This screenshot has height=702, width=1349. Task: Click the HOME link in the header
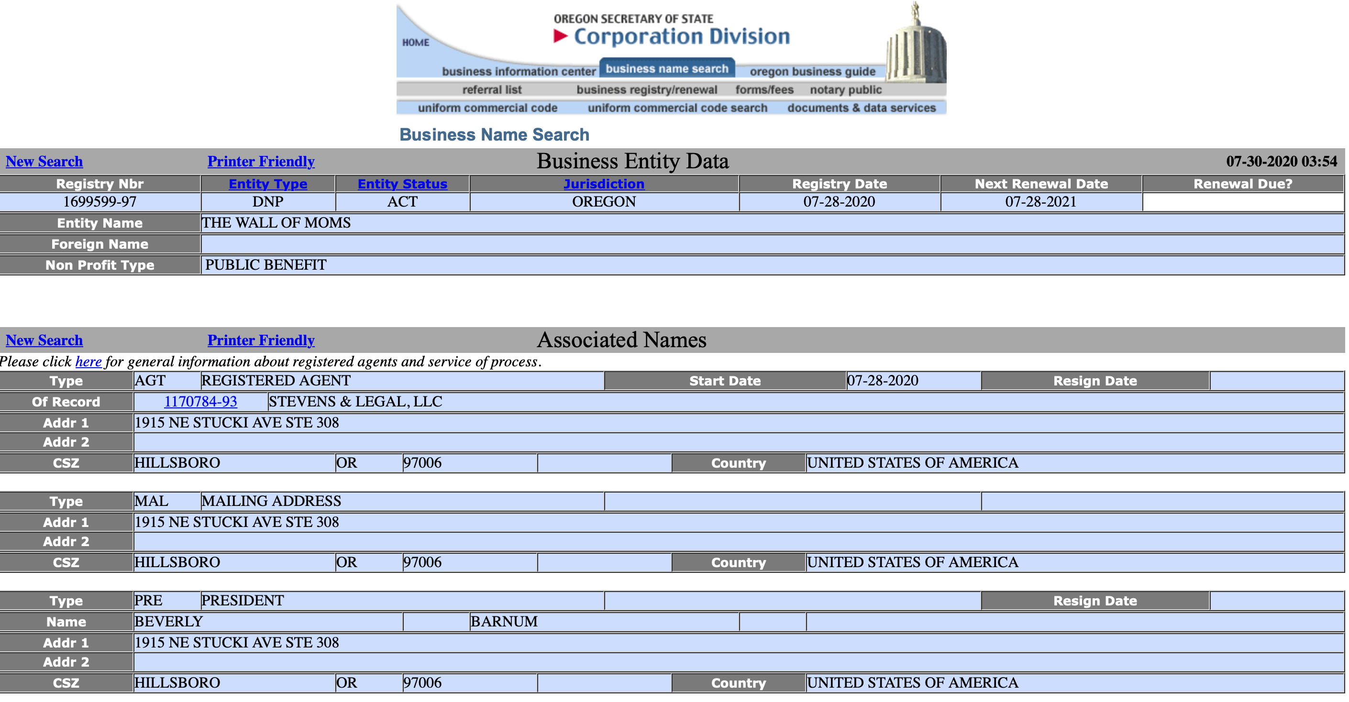415,43
